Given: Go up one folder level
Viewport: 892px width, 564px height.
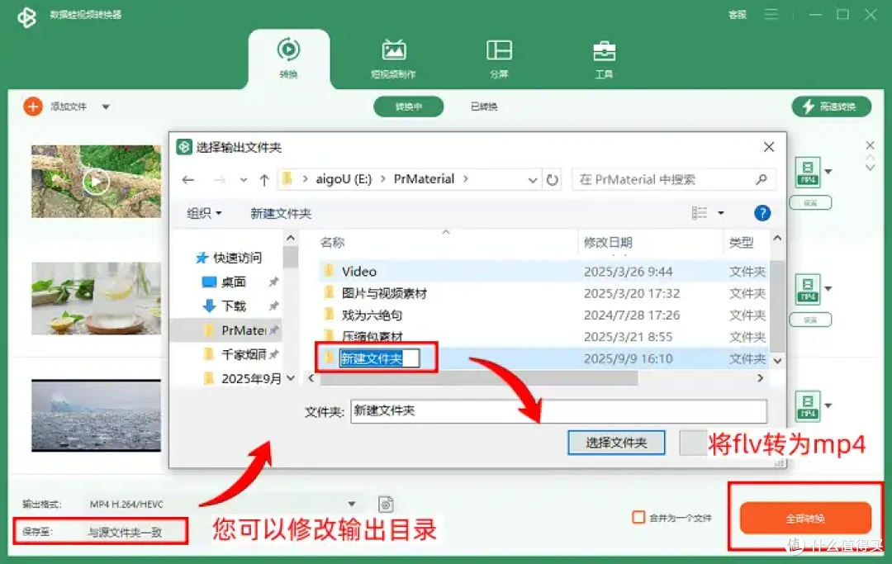Looking at the screenshot, I should pos(264,180).
